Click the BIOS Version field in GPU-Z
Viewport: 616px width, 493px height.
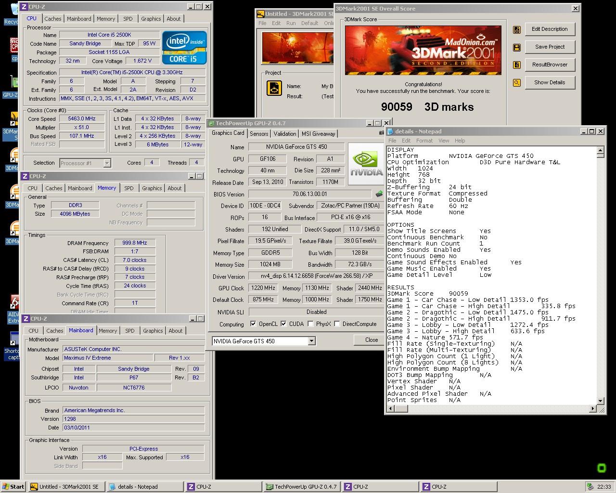310,194
